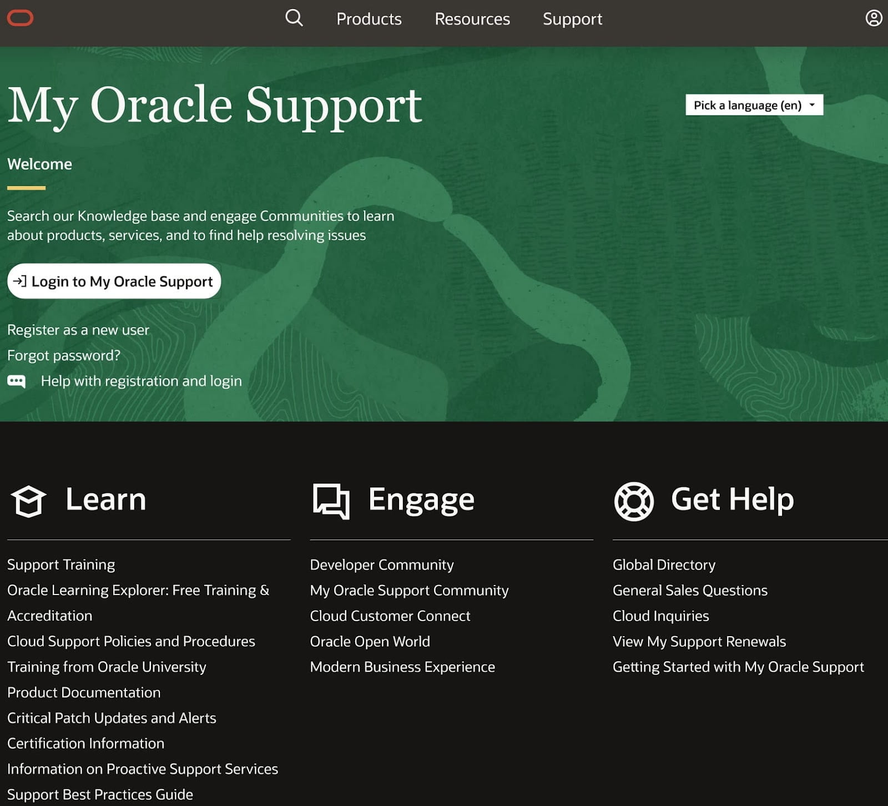
Task: Open View My Support Renewals link
Action: [699, 641]
